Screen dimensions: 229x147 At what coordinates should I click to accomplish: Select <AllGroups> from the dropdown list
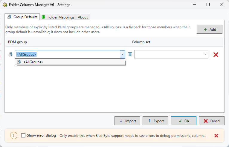(70, 62)
